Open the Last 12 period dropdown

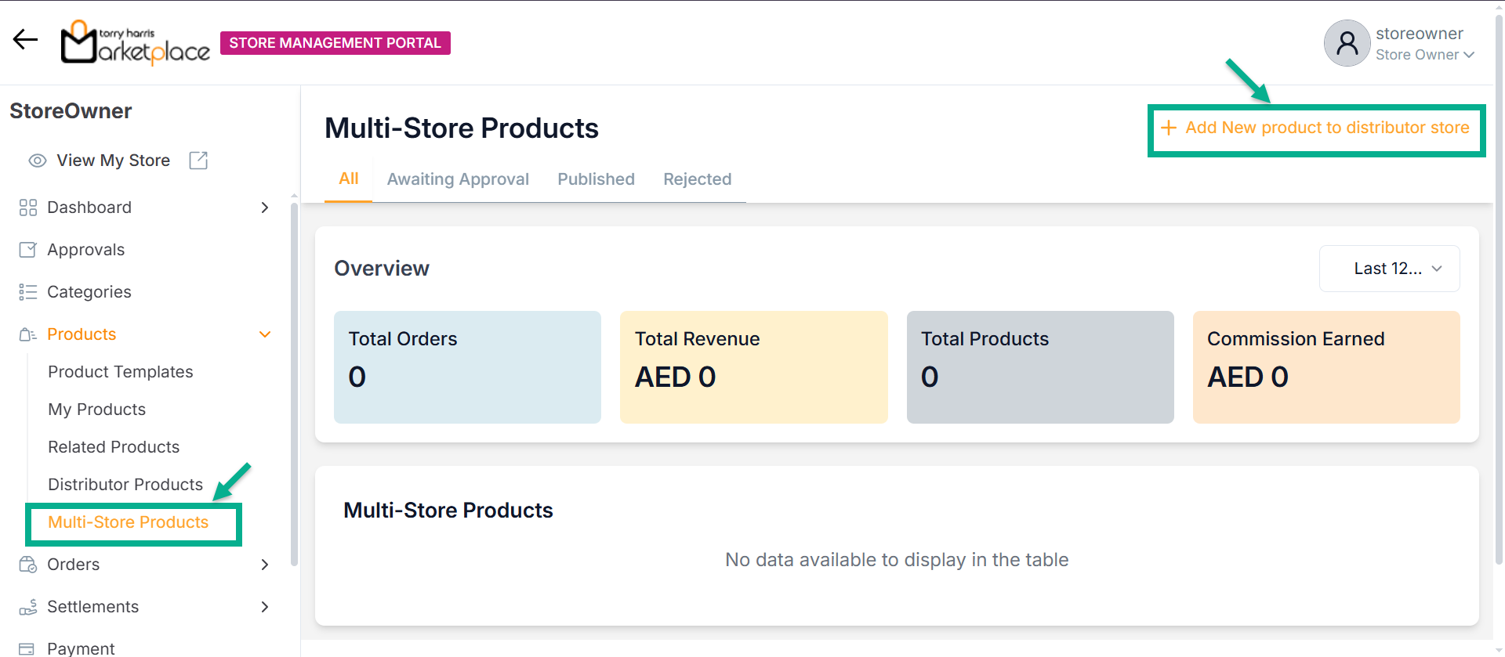point(1389,269)
